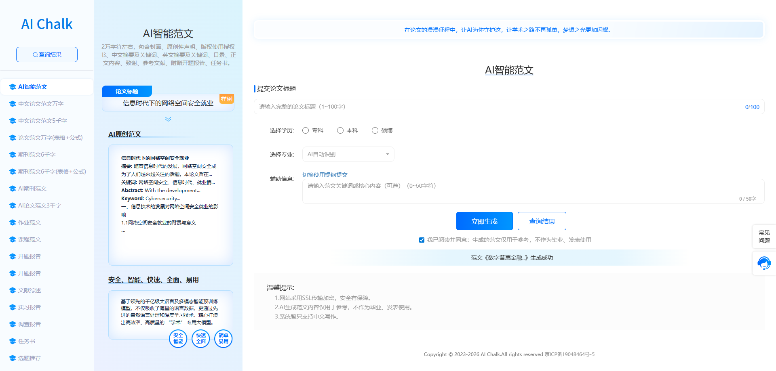
Task: Click the sidebar 查询结果 search button
Action: point(47,54)
